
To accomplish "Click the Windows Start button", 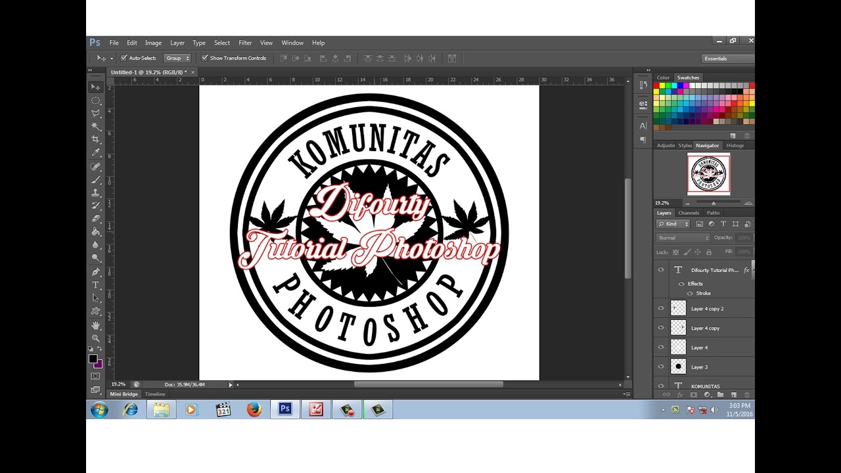I will (x=100, y=410).
